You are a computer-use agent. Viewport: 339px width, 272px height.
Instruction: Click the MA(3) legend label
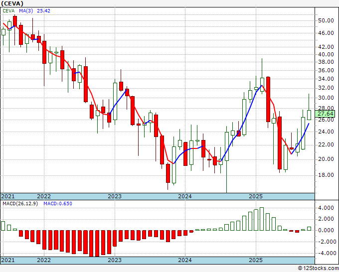pyautogui.click(x=26, y=11)
